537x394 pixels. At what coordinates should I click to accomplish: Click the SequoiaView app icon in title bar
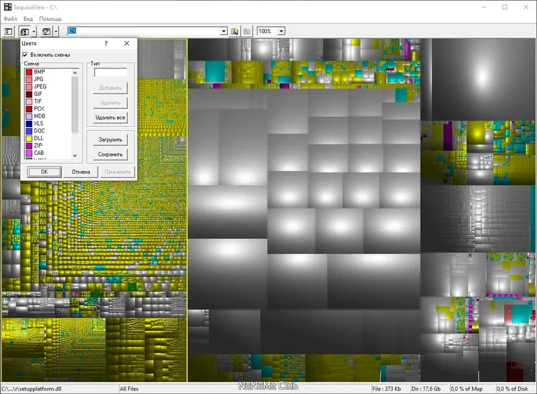[x=7, y=7]
